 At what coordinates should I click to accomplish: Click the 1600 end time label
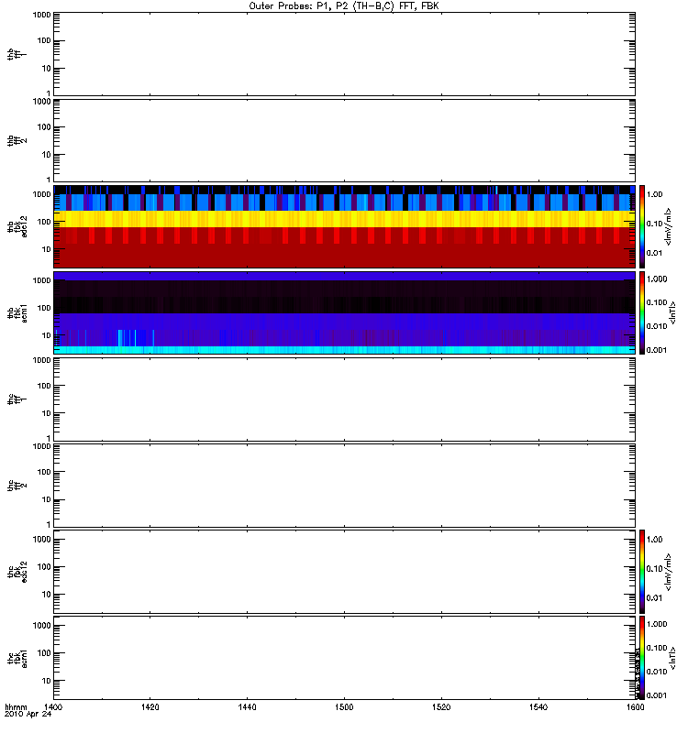pyautogui.click(x=635, y=707)
